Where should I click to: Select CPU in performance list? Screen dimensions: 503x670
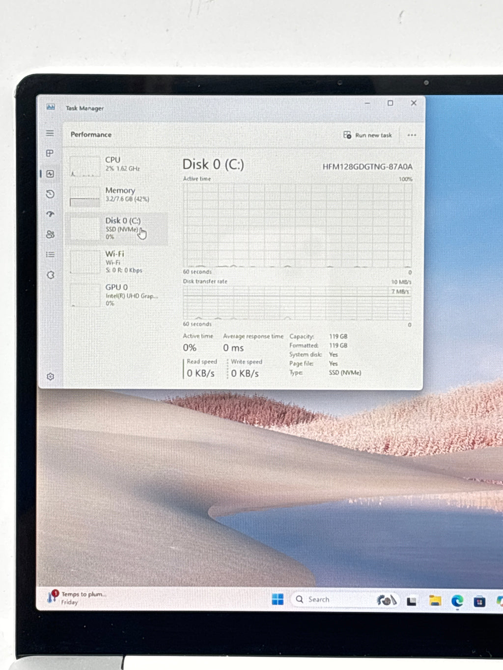point(117,165)
